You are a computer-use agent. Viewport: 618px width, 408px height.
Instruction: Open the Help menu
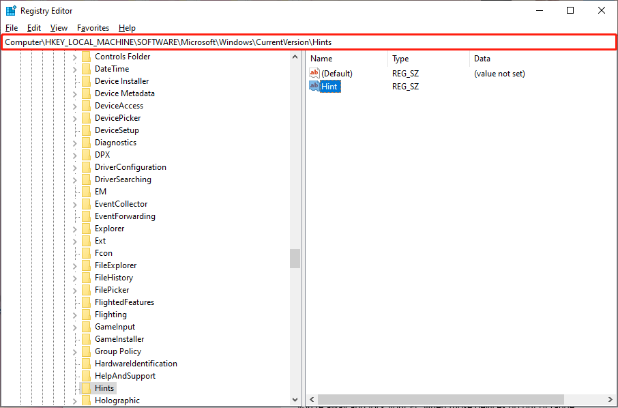[x=127, y=28]
